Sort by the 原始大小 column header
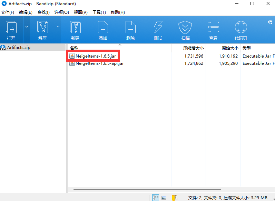The image size is (275, 201). click(230, 48)
